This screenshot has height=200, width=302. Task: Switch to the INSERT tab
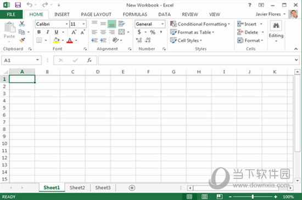pos(62,14)
